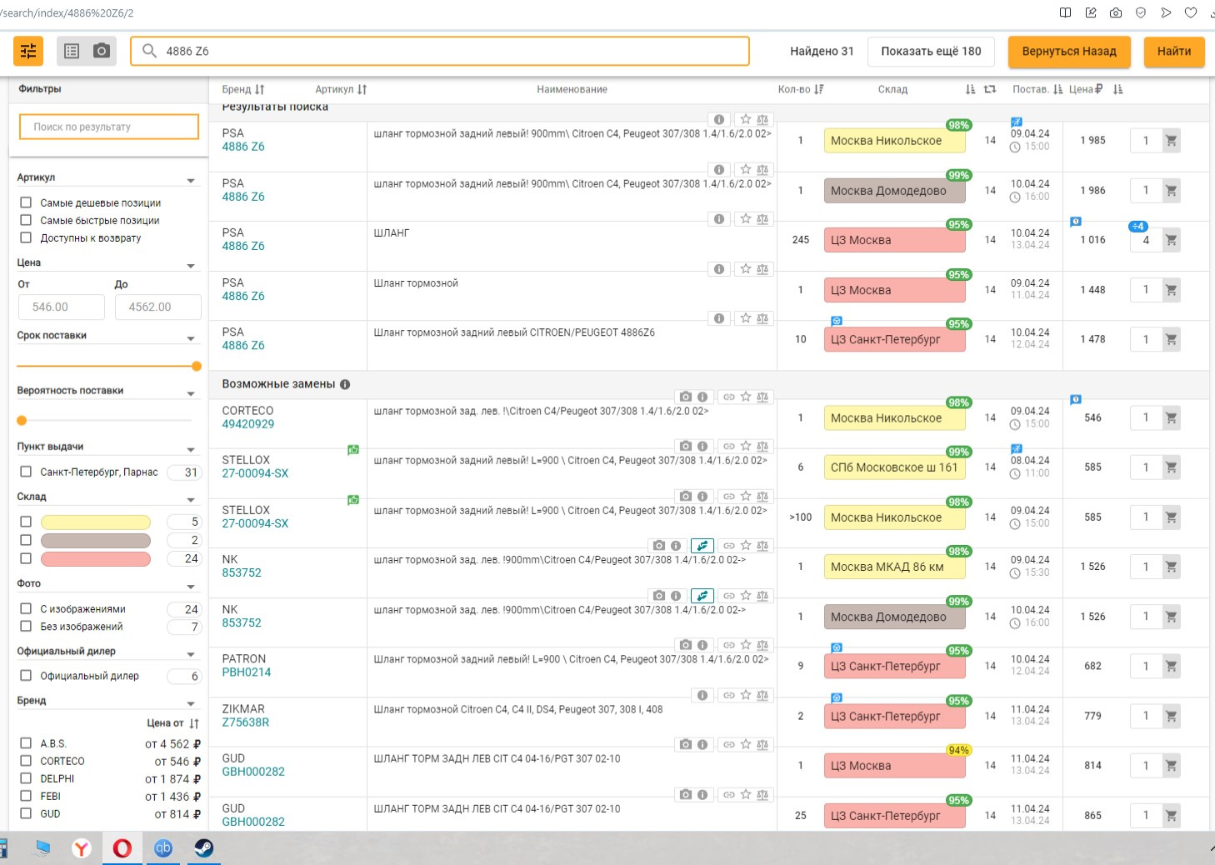Expand the Срок поставки filter arrow
1215x865 pixels.
(191, 338)
